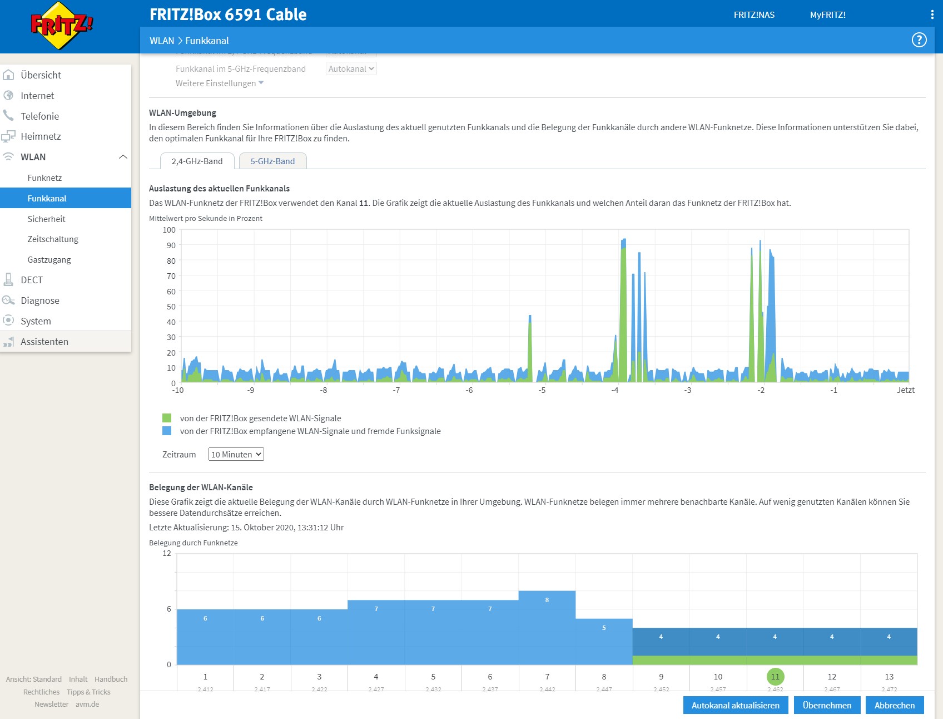Click the blue received-signals legend swatch

[167, 431]
